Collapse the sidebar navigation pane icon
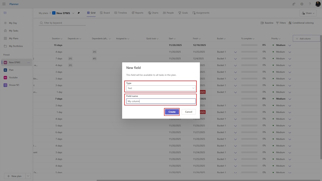This screenshot has height=181, width=322. click(x=5, y=13)
